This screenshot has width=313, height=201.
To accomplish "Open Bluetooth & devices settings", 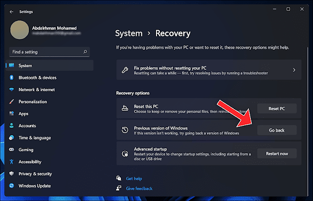I will [38, 78].
